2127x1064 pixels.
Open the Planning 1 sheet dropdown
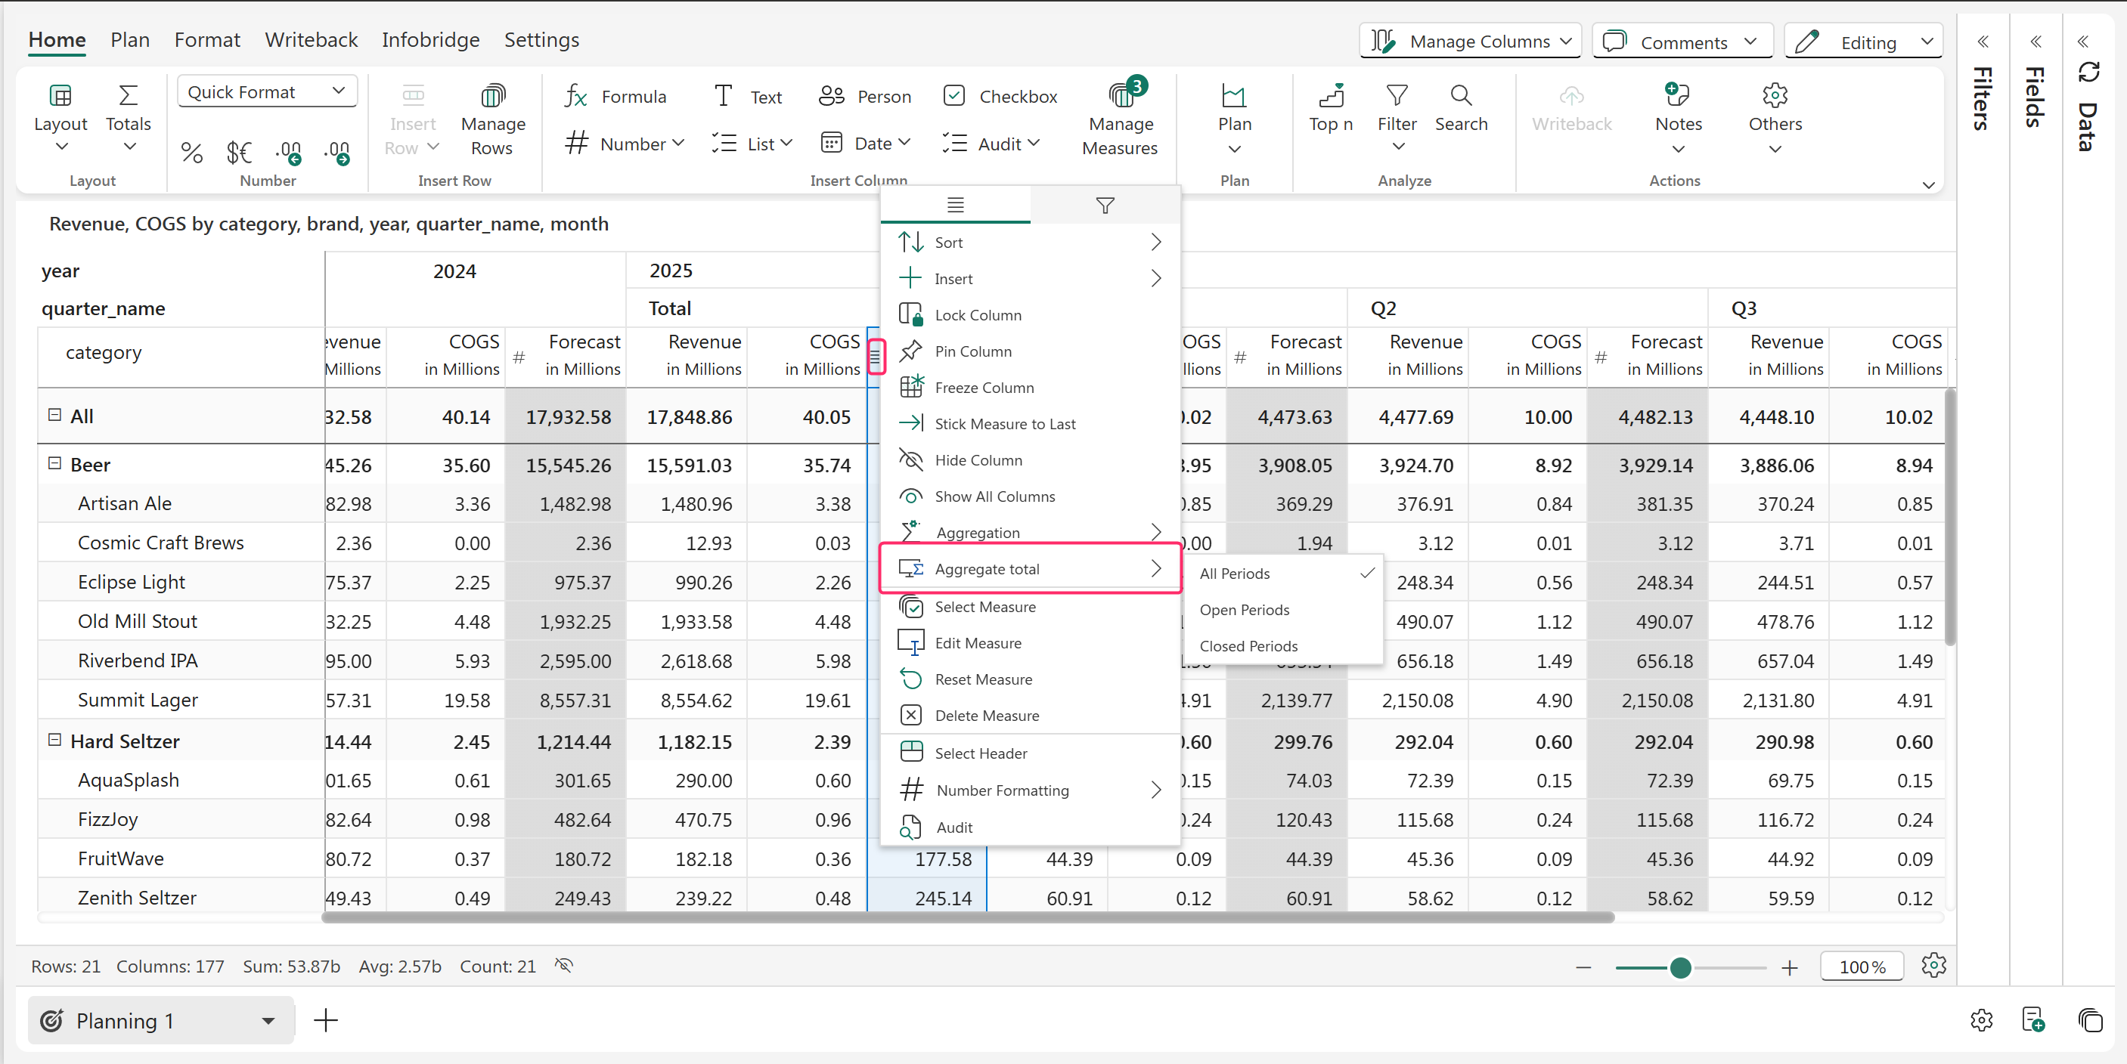[x=268, y=1020]
